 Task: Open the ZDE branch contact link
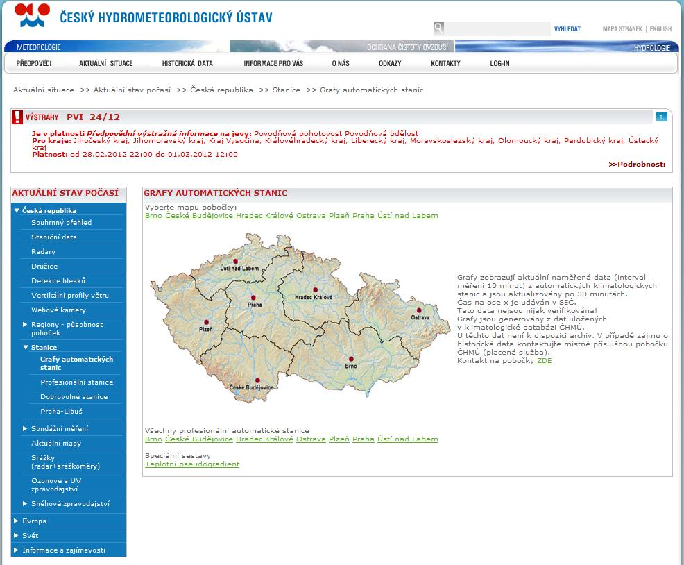[x=544, y=361]
